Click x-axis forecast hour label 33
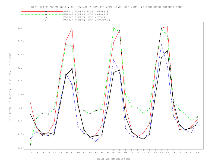215x166 pixels. (96, 152)
